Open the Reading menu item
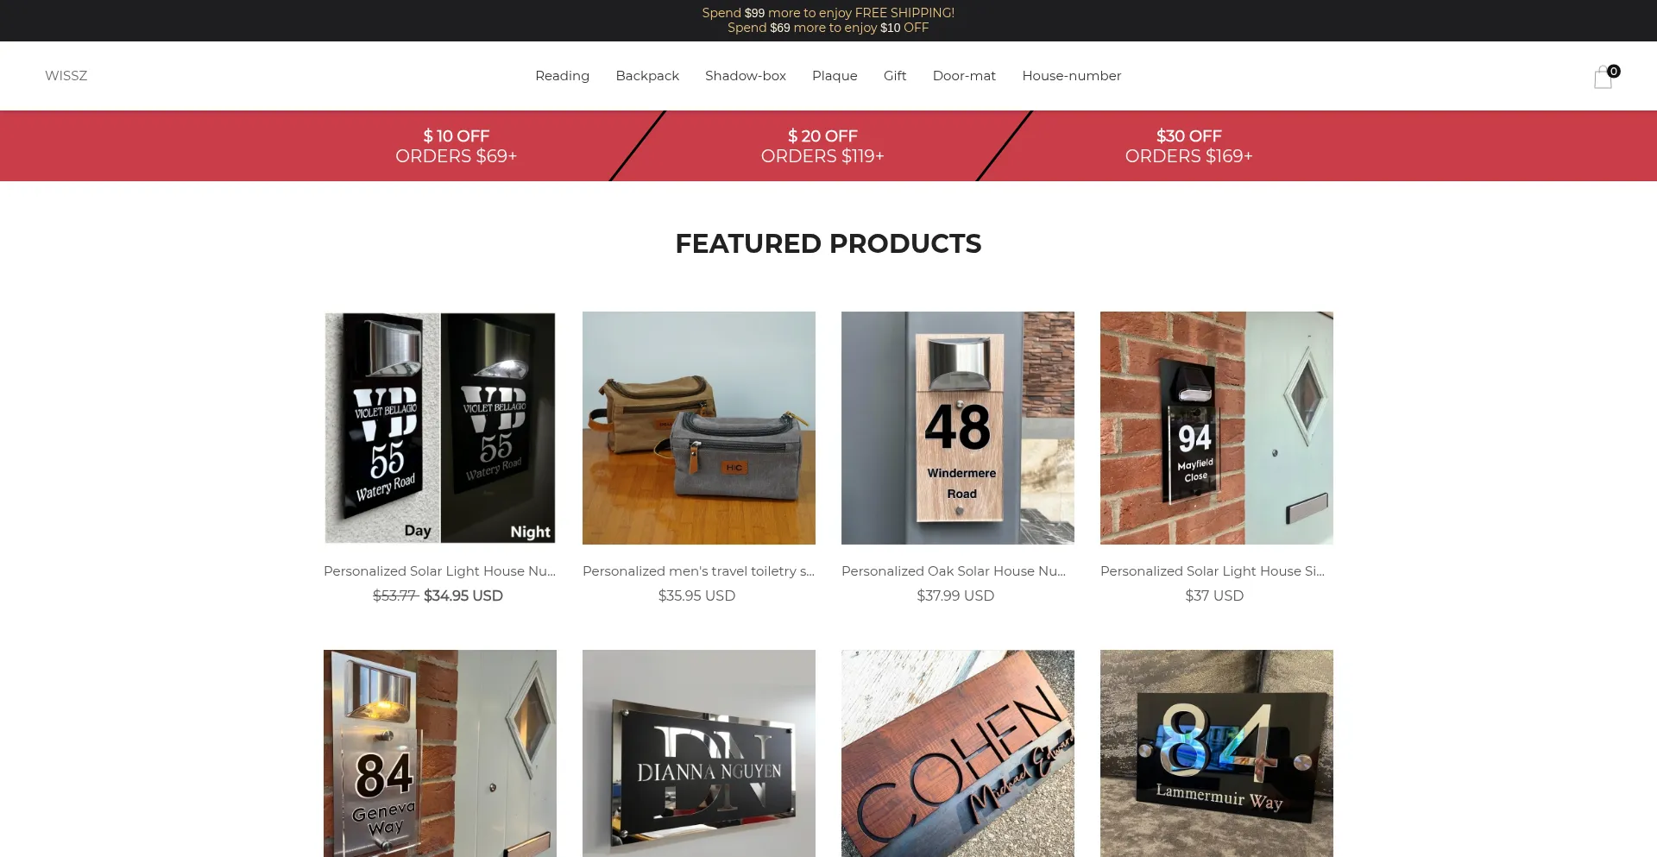The height and width of the screenshot is (857, 1657). click(562, 76)
